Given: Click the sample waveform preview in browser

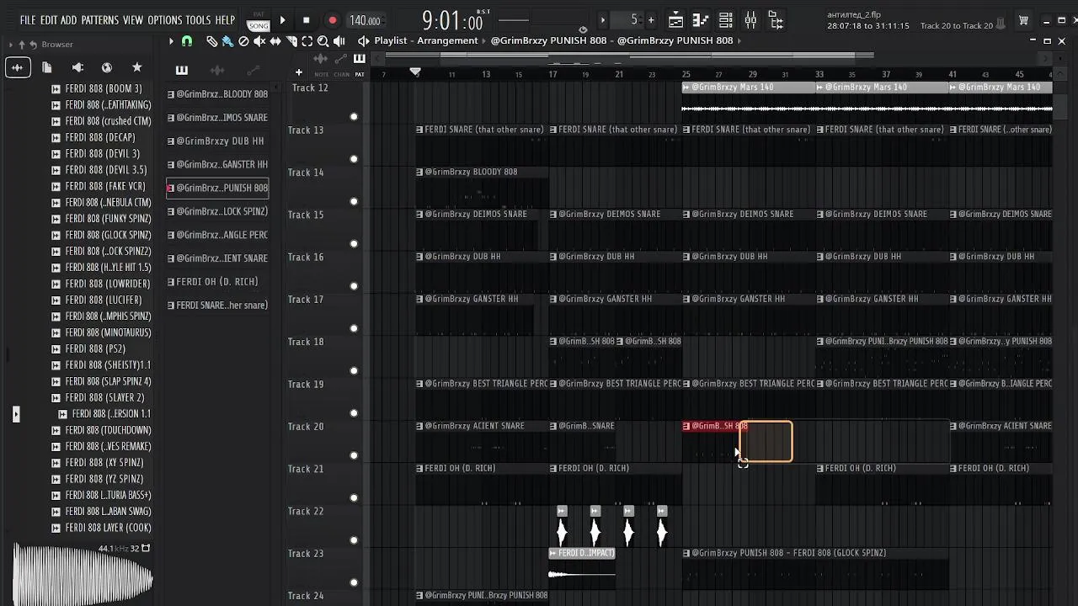Looking at the screenshot, I should [83, 574].
